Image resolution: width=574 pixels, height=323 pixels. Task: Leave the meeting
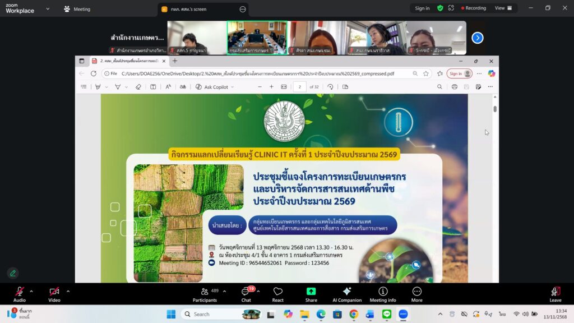555,294
